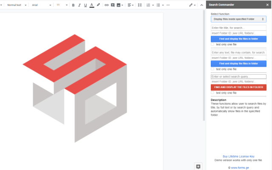Click the 'Description' heading text
The width and height of the screenshot is (272, 170).
[x=218, y=100]
